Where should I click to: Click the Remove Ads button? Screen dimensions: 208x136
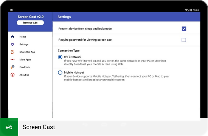click(x=30, y=23)
